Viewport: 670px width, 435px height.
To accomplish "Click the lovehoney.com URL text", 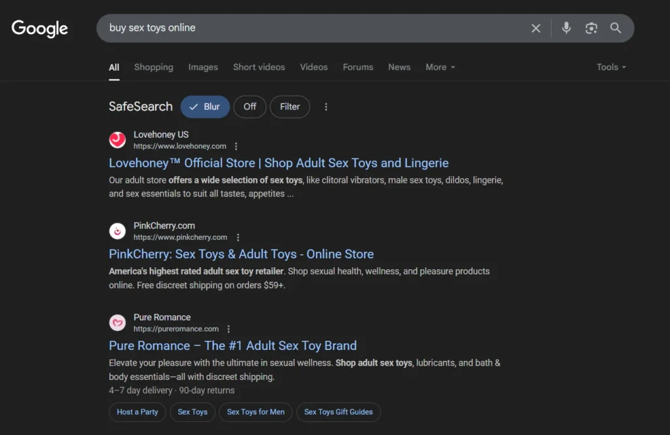I will (x=180, y=146).
